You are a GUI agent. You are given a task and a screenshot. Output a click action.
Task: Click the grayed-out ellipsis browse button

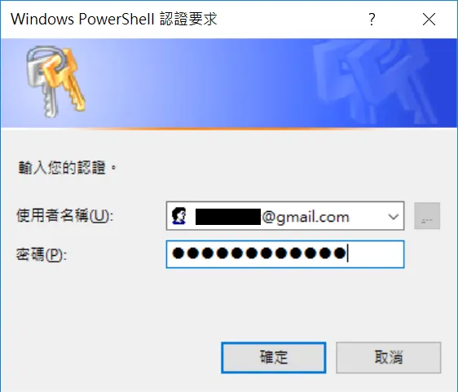pyautogui.click(x=427, y=216)
